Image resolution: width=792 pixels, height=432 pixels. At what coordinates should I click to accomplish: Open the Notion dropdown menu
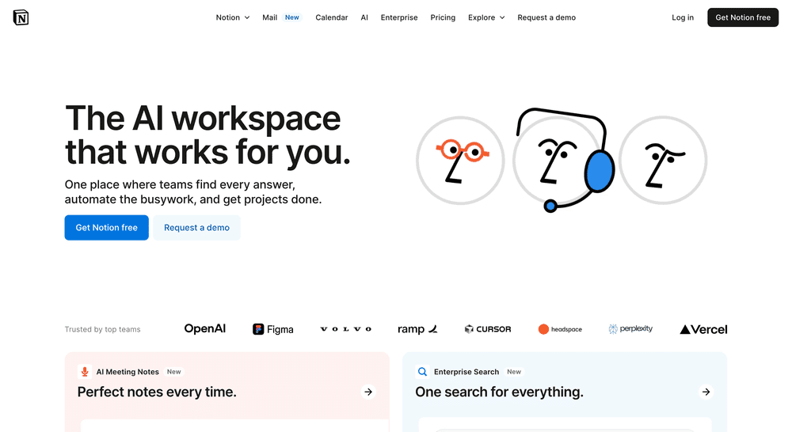pyautogui.click(x=233, y=17)
